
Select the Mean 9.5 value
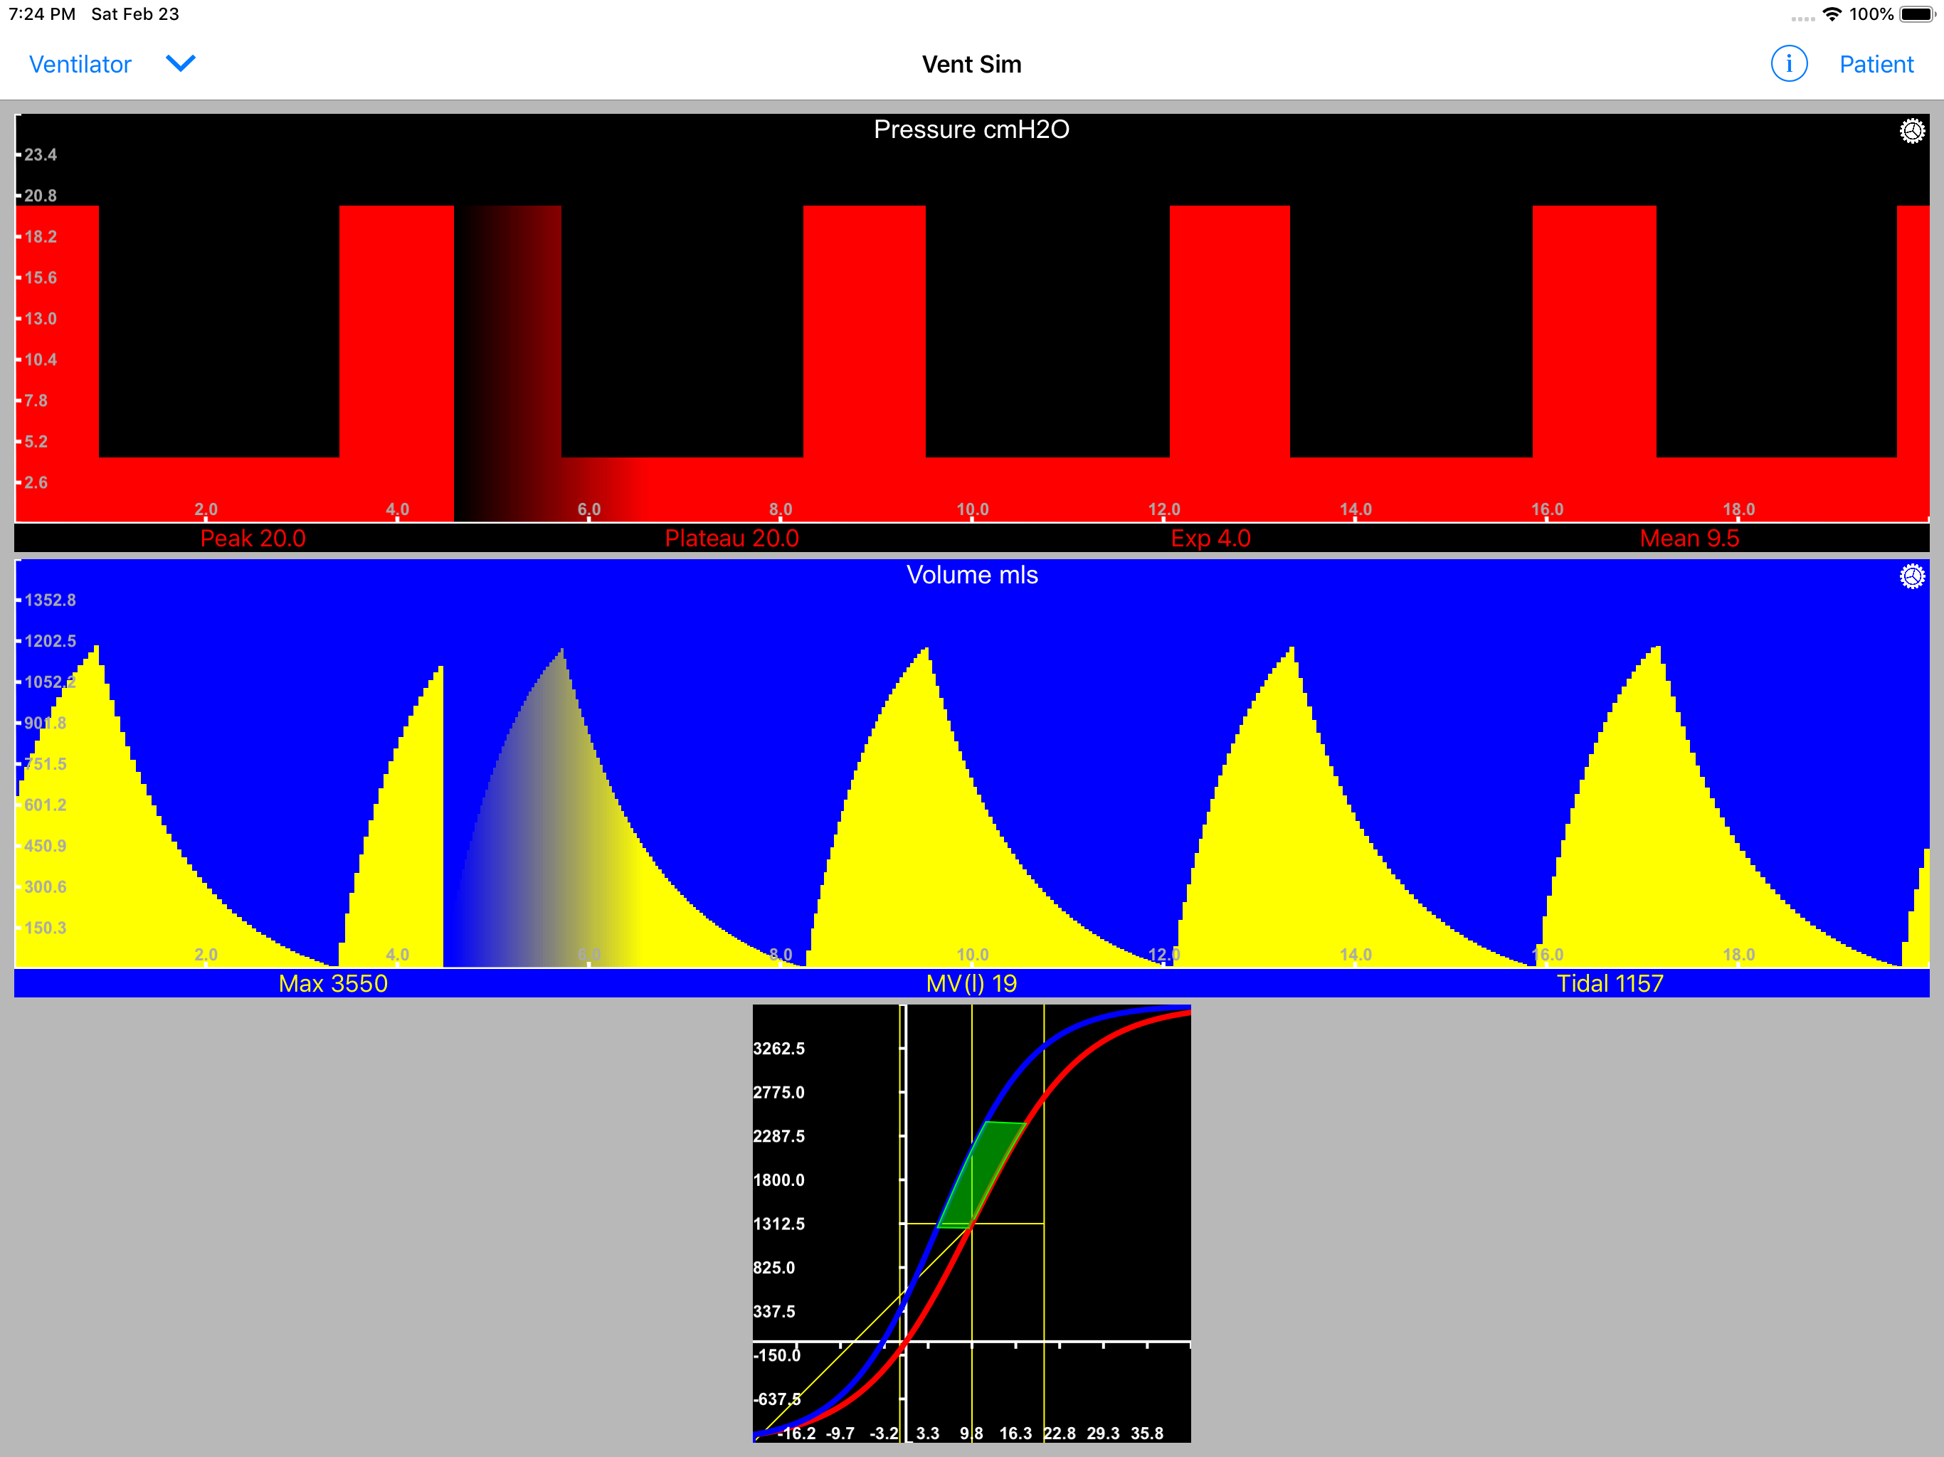pyautogui.click(x=1689, y=538)
